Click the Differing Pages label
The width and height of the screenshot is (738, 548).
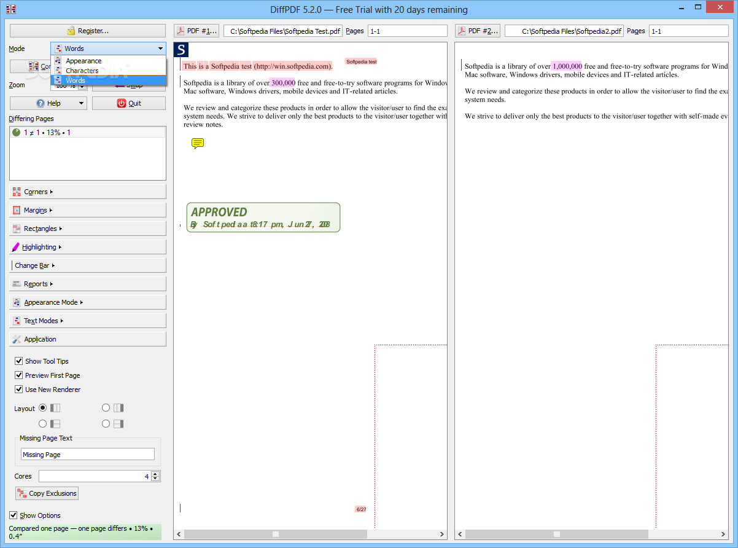[31, 119]
